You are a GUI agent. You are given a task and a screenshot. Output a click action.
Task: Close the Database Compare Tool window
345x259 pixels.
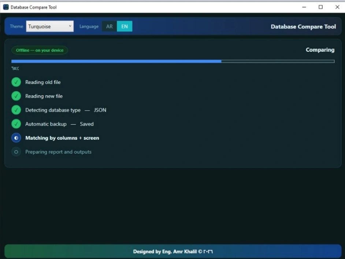[x=337, y=7]
